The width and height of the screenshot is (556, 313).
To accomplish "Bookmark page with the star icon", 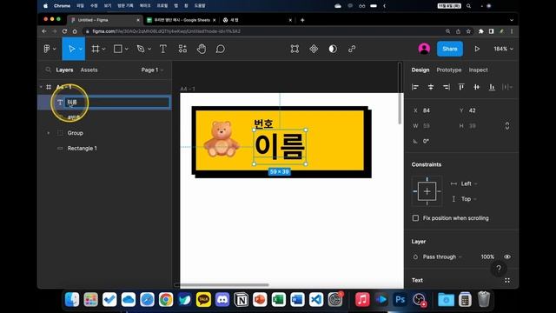I will pyautogui.click(x=468, y=31).
